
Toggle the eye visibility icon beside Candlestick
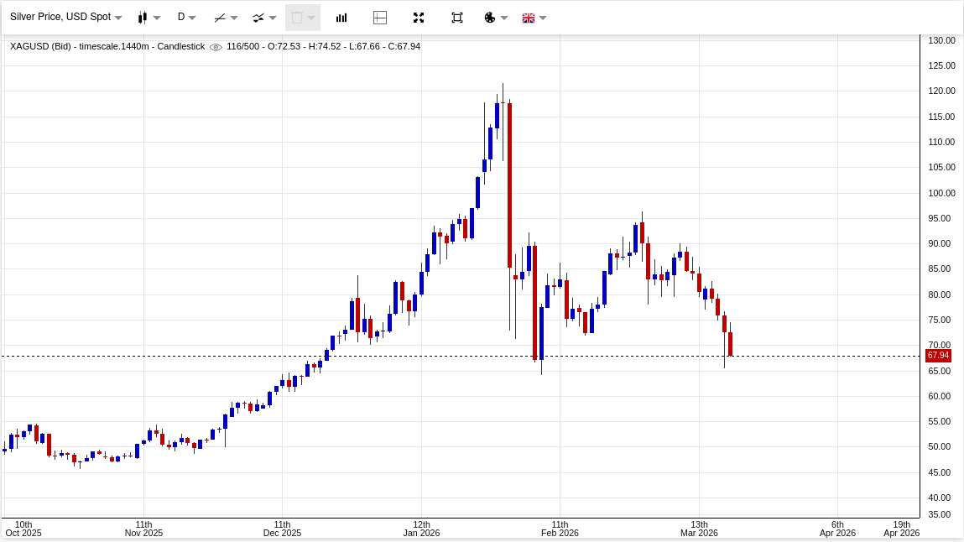click(x=216, y=47)
